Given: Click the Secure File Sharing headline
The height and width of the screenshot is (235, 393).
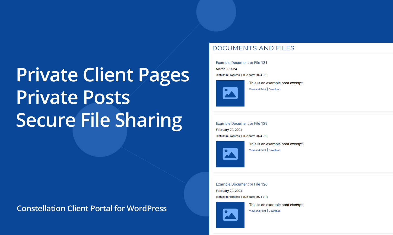Looking at the screenshot, I should click(x=99, y=120).
